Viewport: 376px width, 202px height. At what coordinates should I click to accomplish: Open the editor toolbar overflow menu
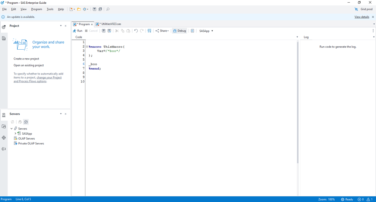(373, 31)
